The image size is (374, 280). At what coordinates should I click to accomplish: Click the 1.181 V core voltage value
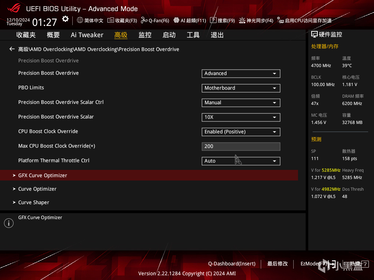(x=350, y=85)
